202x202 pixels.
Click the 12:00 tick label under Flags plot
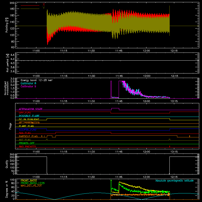[146, 152]
